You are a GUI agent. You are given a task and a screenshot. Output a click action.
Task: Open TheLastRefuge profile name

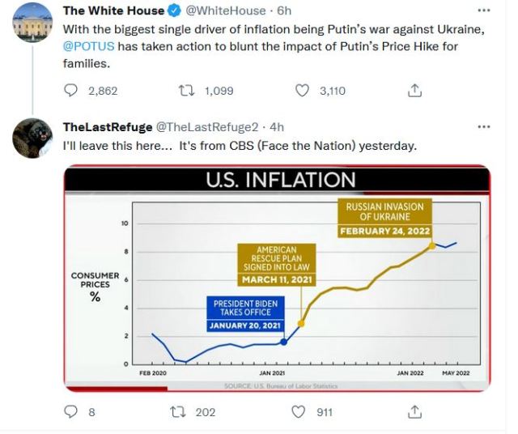coord(107,127)
